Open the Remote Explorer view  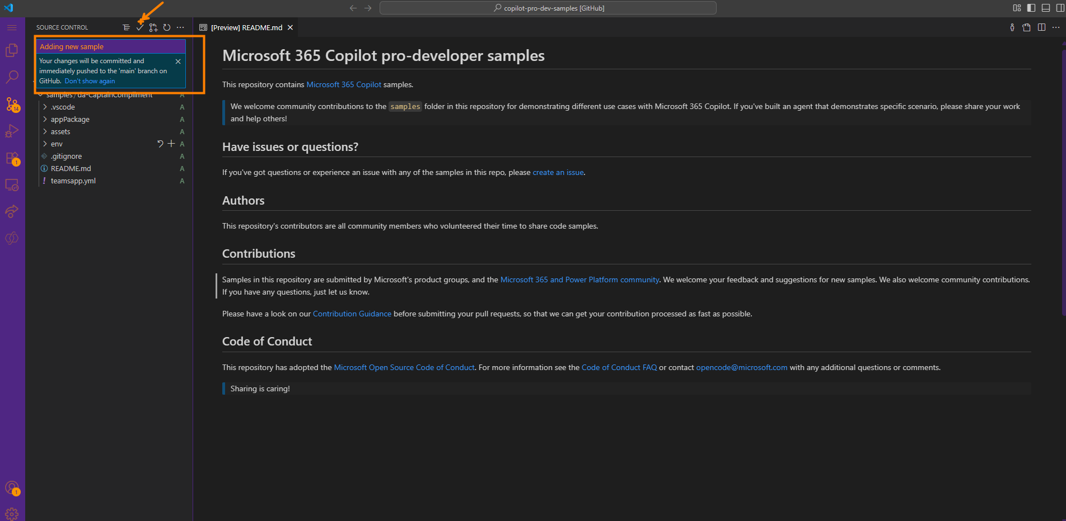pyautogui.click(x=12, y=185)
